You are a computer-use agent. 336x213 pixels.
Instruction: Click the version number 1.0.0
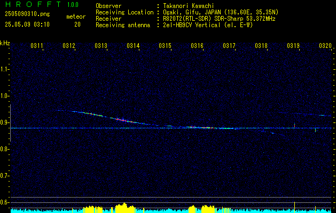coord(73,5)
